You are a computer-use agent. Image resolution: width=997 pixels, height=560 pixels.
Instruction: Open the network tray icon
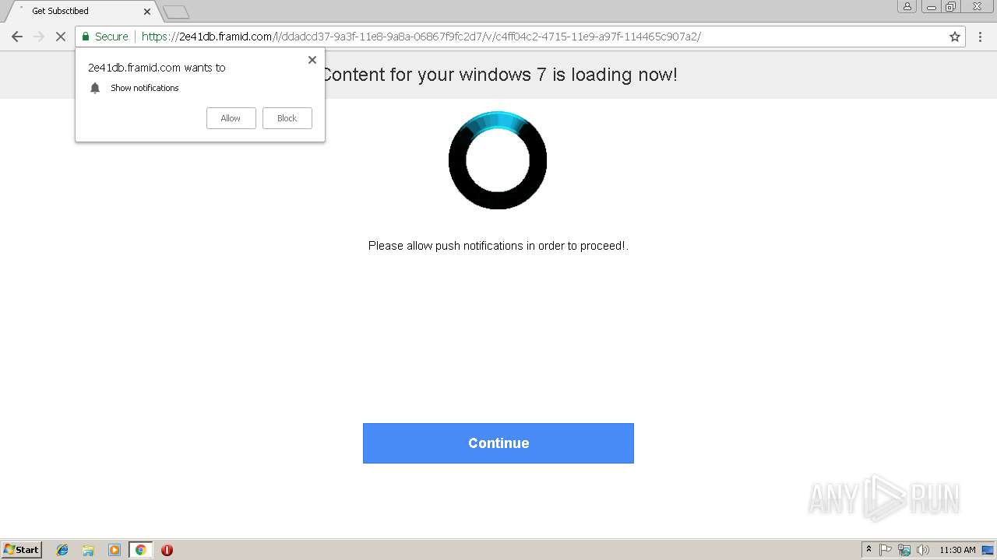pyautogui.click(x=904, y=550)
